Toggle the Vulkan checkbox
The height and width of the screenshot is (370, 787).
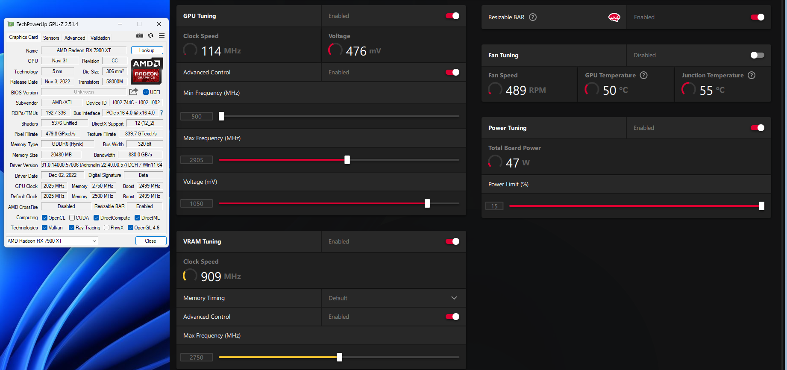point(44,228)
